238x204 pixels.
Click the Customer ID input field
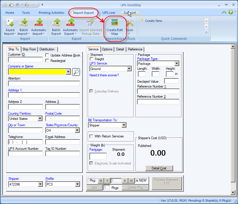click(x=25, y=60)
